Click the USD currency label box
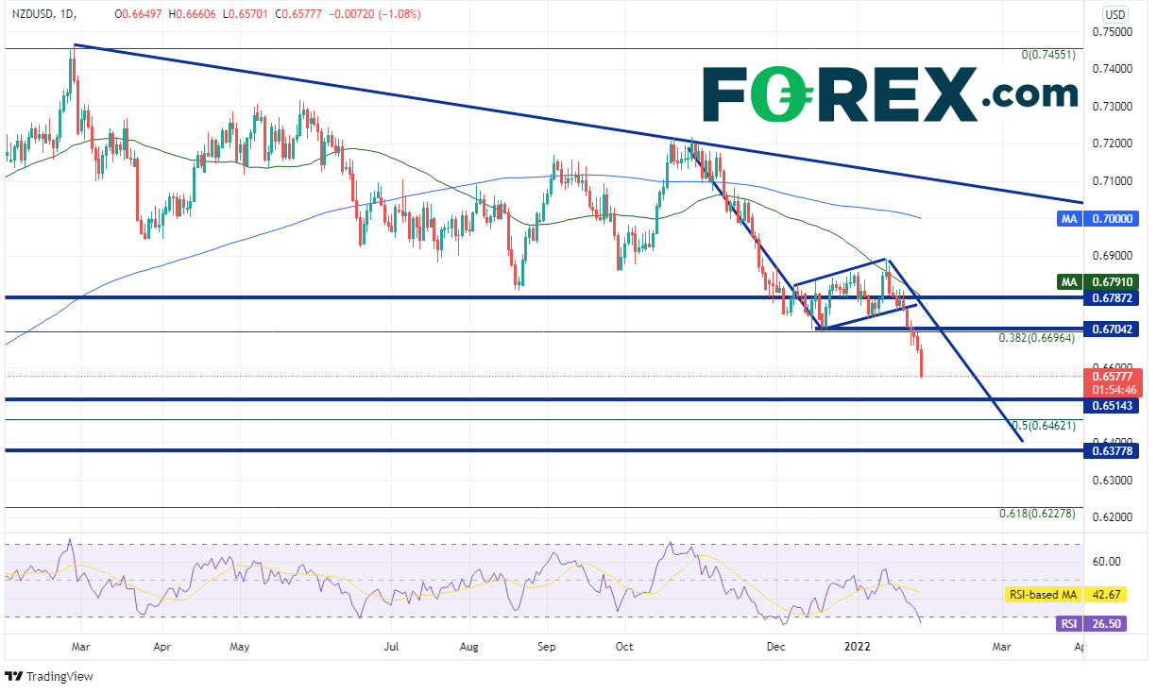Image resolution: width=1157 pixels, height=693 pixels. click(x=1114, y=14)
